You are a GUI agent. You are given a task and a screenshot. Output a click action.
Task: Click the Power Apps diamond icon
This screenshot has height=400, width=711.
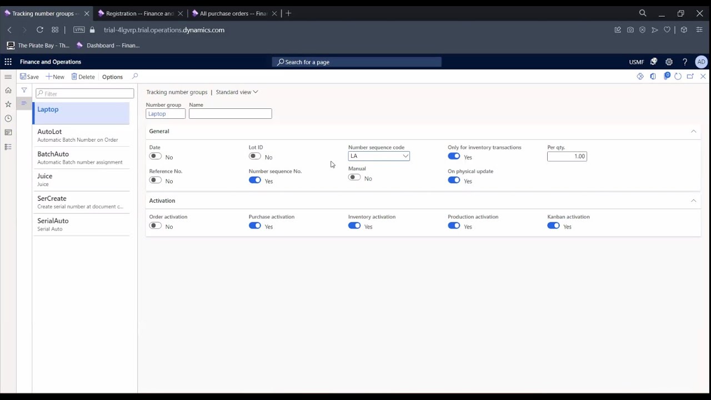[640, 77]
